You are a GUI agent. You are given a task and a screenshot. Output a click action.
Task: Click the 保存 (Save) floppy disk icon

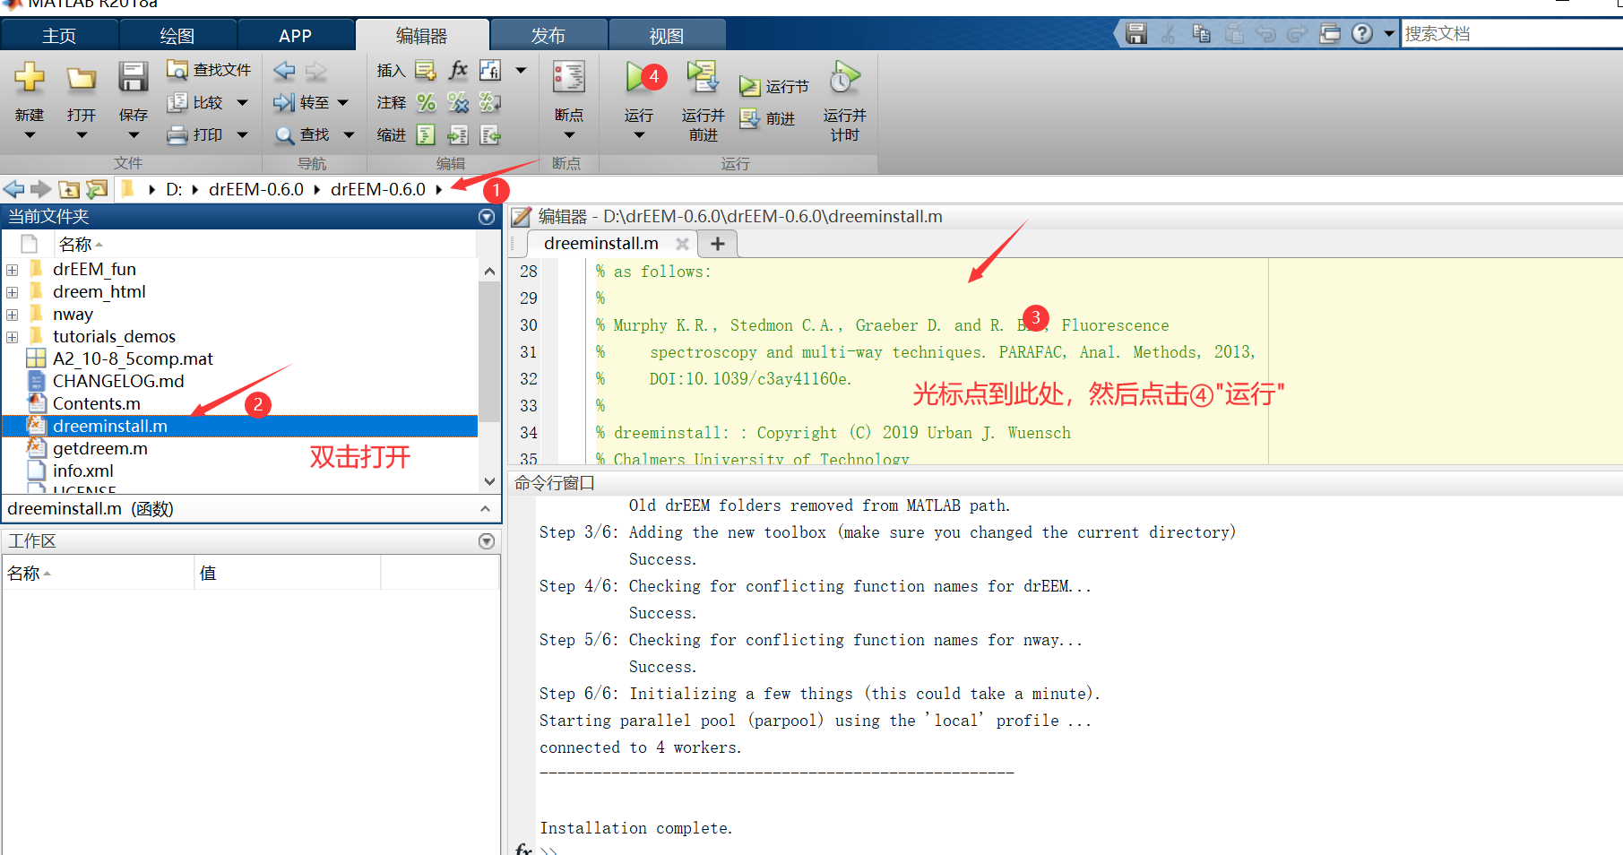point(134,78)
